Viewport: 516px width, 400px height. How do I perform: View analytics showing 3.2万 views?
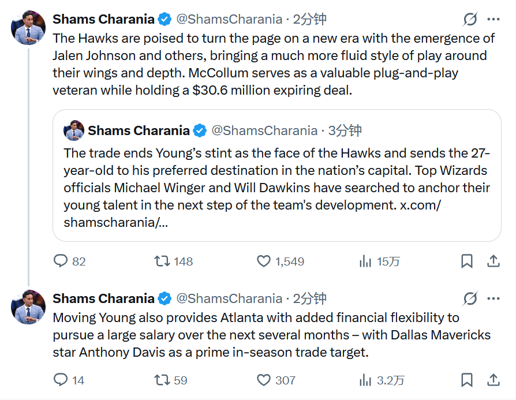tap(365, 380)
